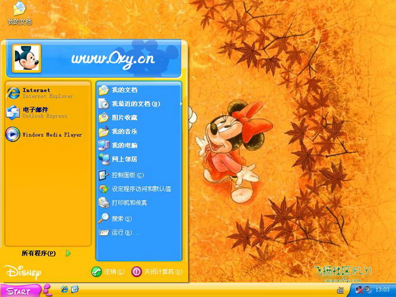Image resolution: width=396 pixels, height=297 pixels.
Task: Click the 'Outlook Express' subtitle text
Action: pos(45,116)
